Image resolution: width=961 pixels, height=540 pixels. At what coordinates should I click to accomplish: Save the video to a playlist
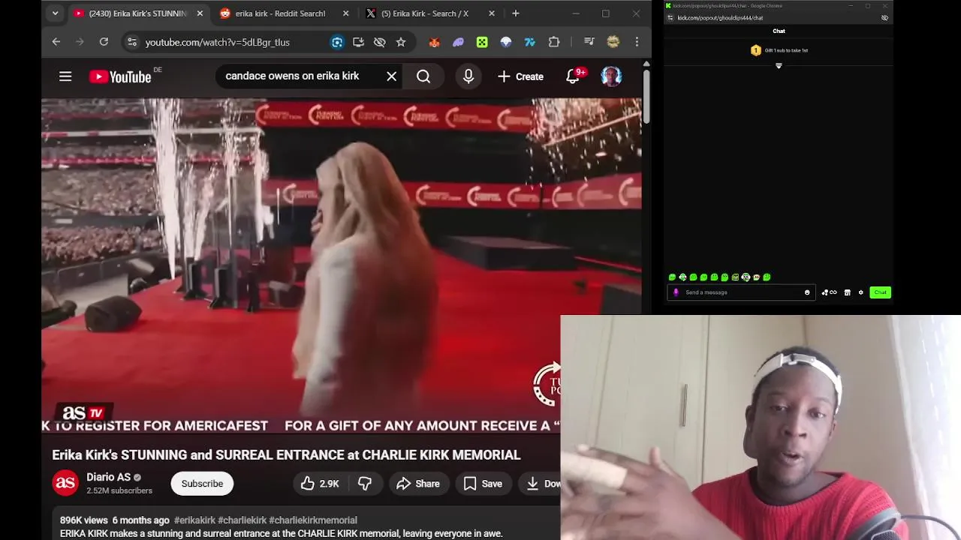[x=482, y=484]
